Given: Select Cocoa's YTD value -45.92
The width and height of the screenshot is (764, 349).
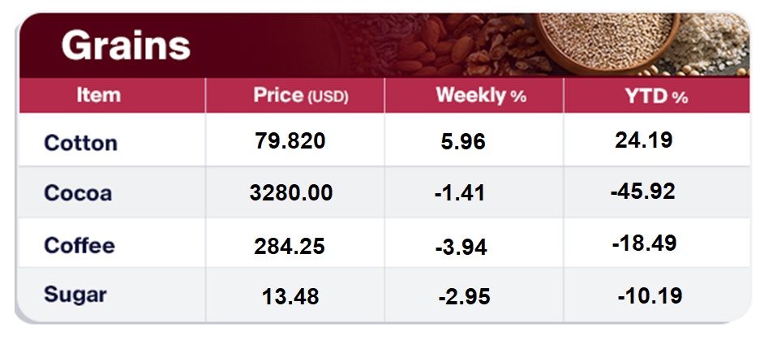Looking at the screenshot, I should click(642, 192).
